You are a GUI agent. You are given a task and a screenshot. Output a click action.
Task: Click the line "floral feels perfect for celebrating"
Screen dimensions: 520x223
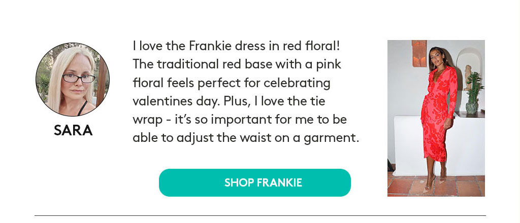point(232,83)
